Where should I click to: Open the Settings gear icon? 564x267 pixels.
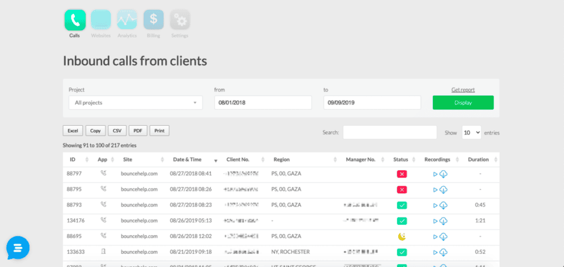coord(180,20)
